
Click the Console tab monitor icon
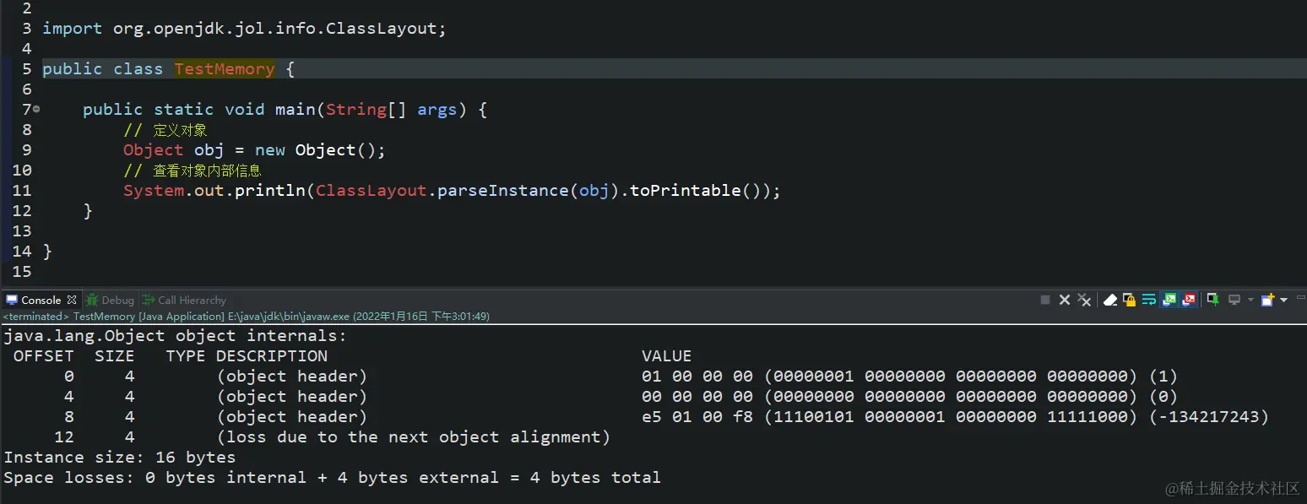coord(12,300)
